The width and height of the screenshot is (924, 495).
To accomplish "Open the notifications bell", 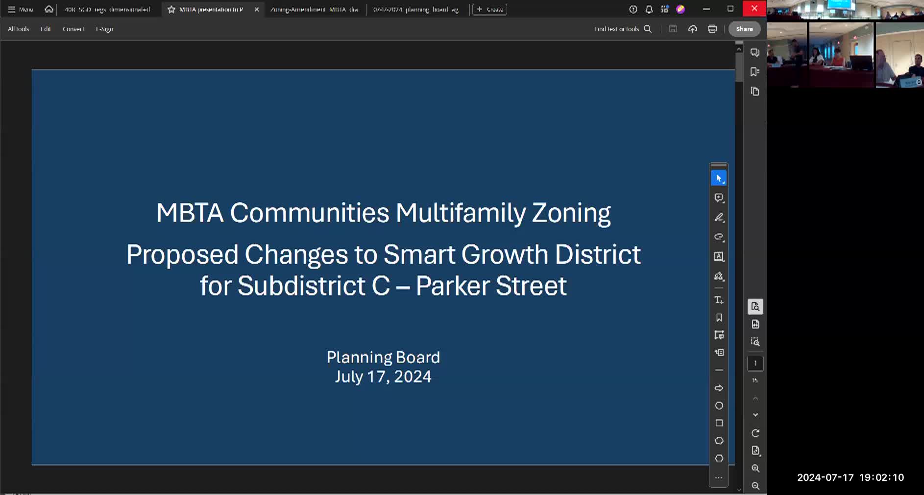I will pos(649,9).
